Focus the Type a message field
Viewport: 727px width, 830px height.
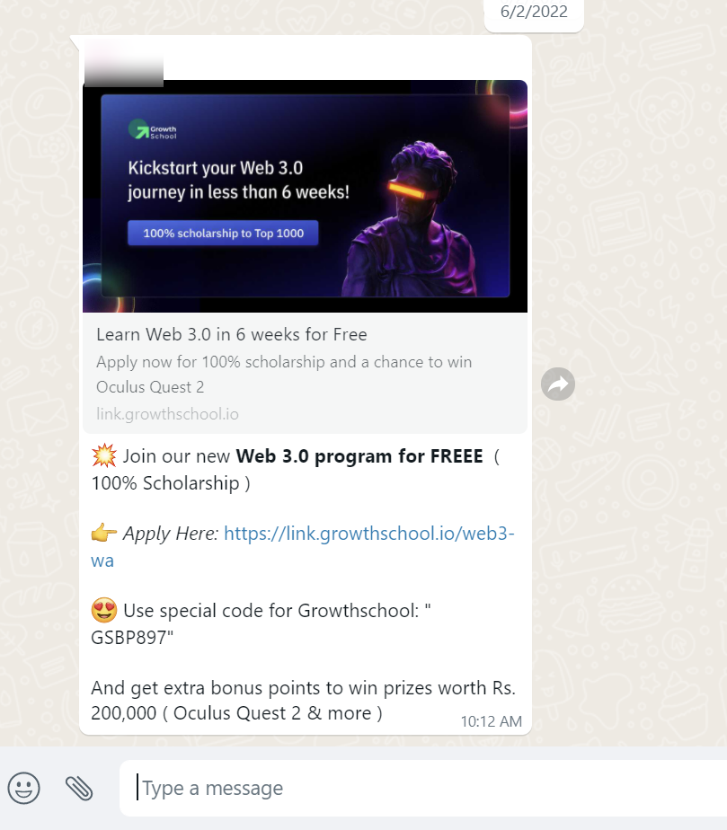click(423, 788)
